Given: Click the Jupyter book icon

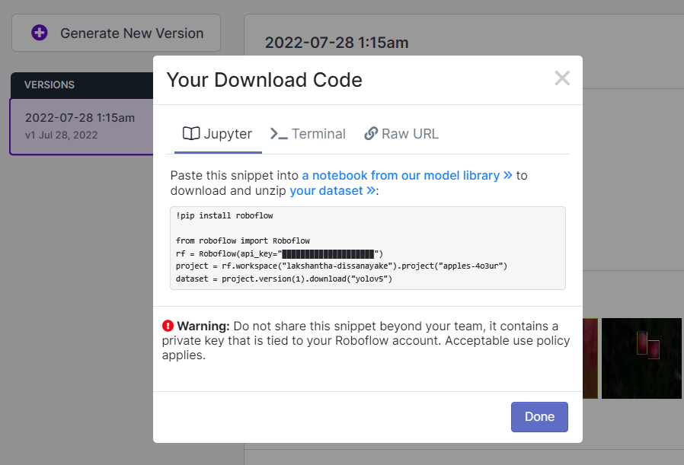Looking at the screenshot, I should pyautogui.click(x=191, y=133).
